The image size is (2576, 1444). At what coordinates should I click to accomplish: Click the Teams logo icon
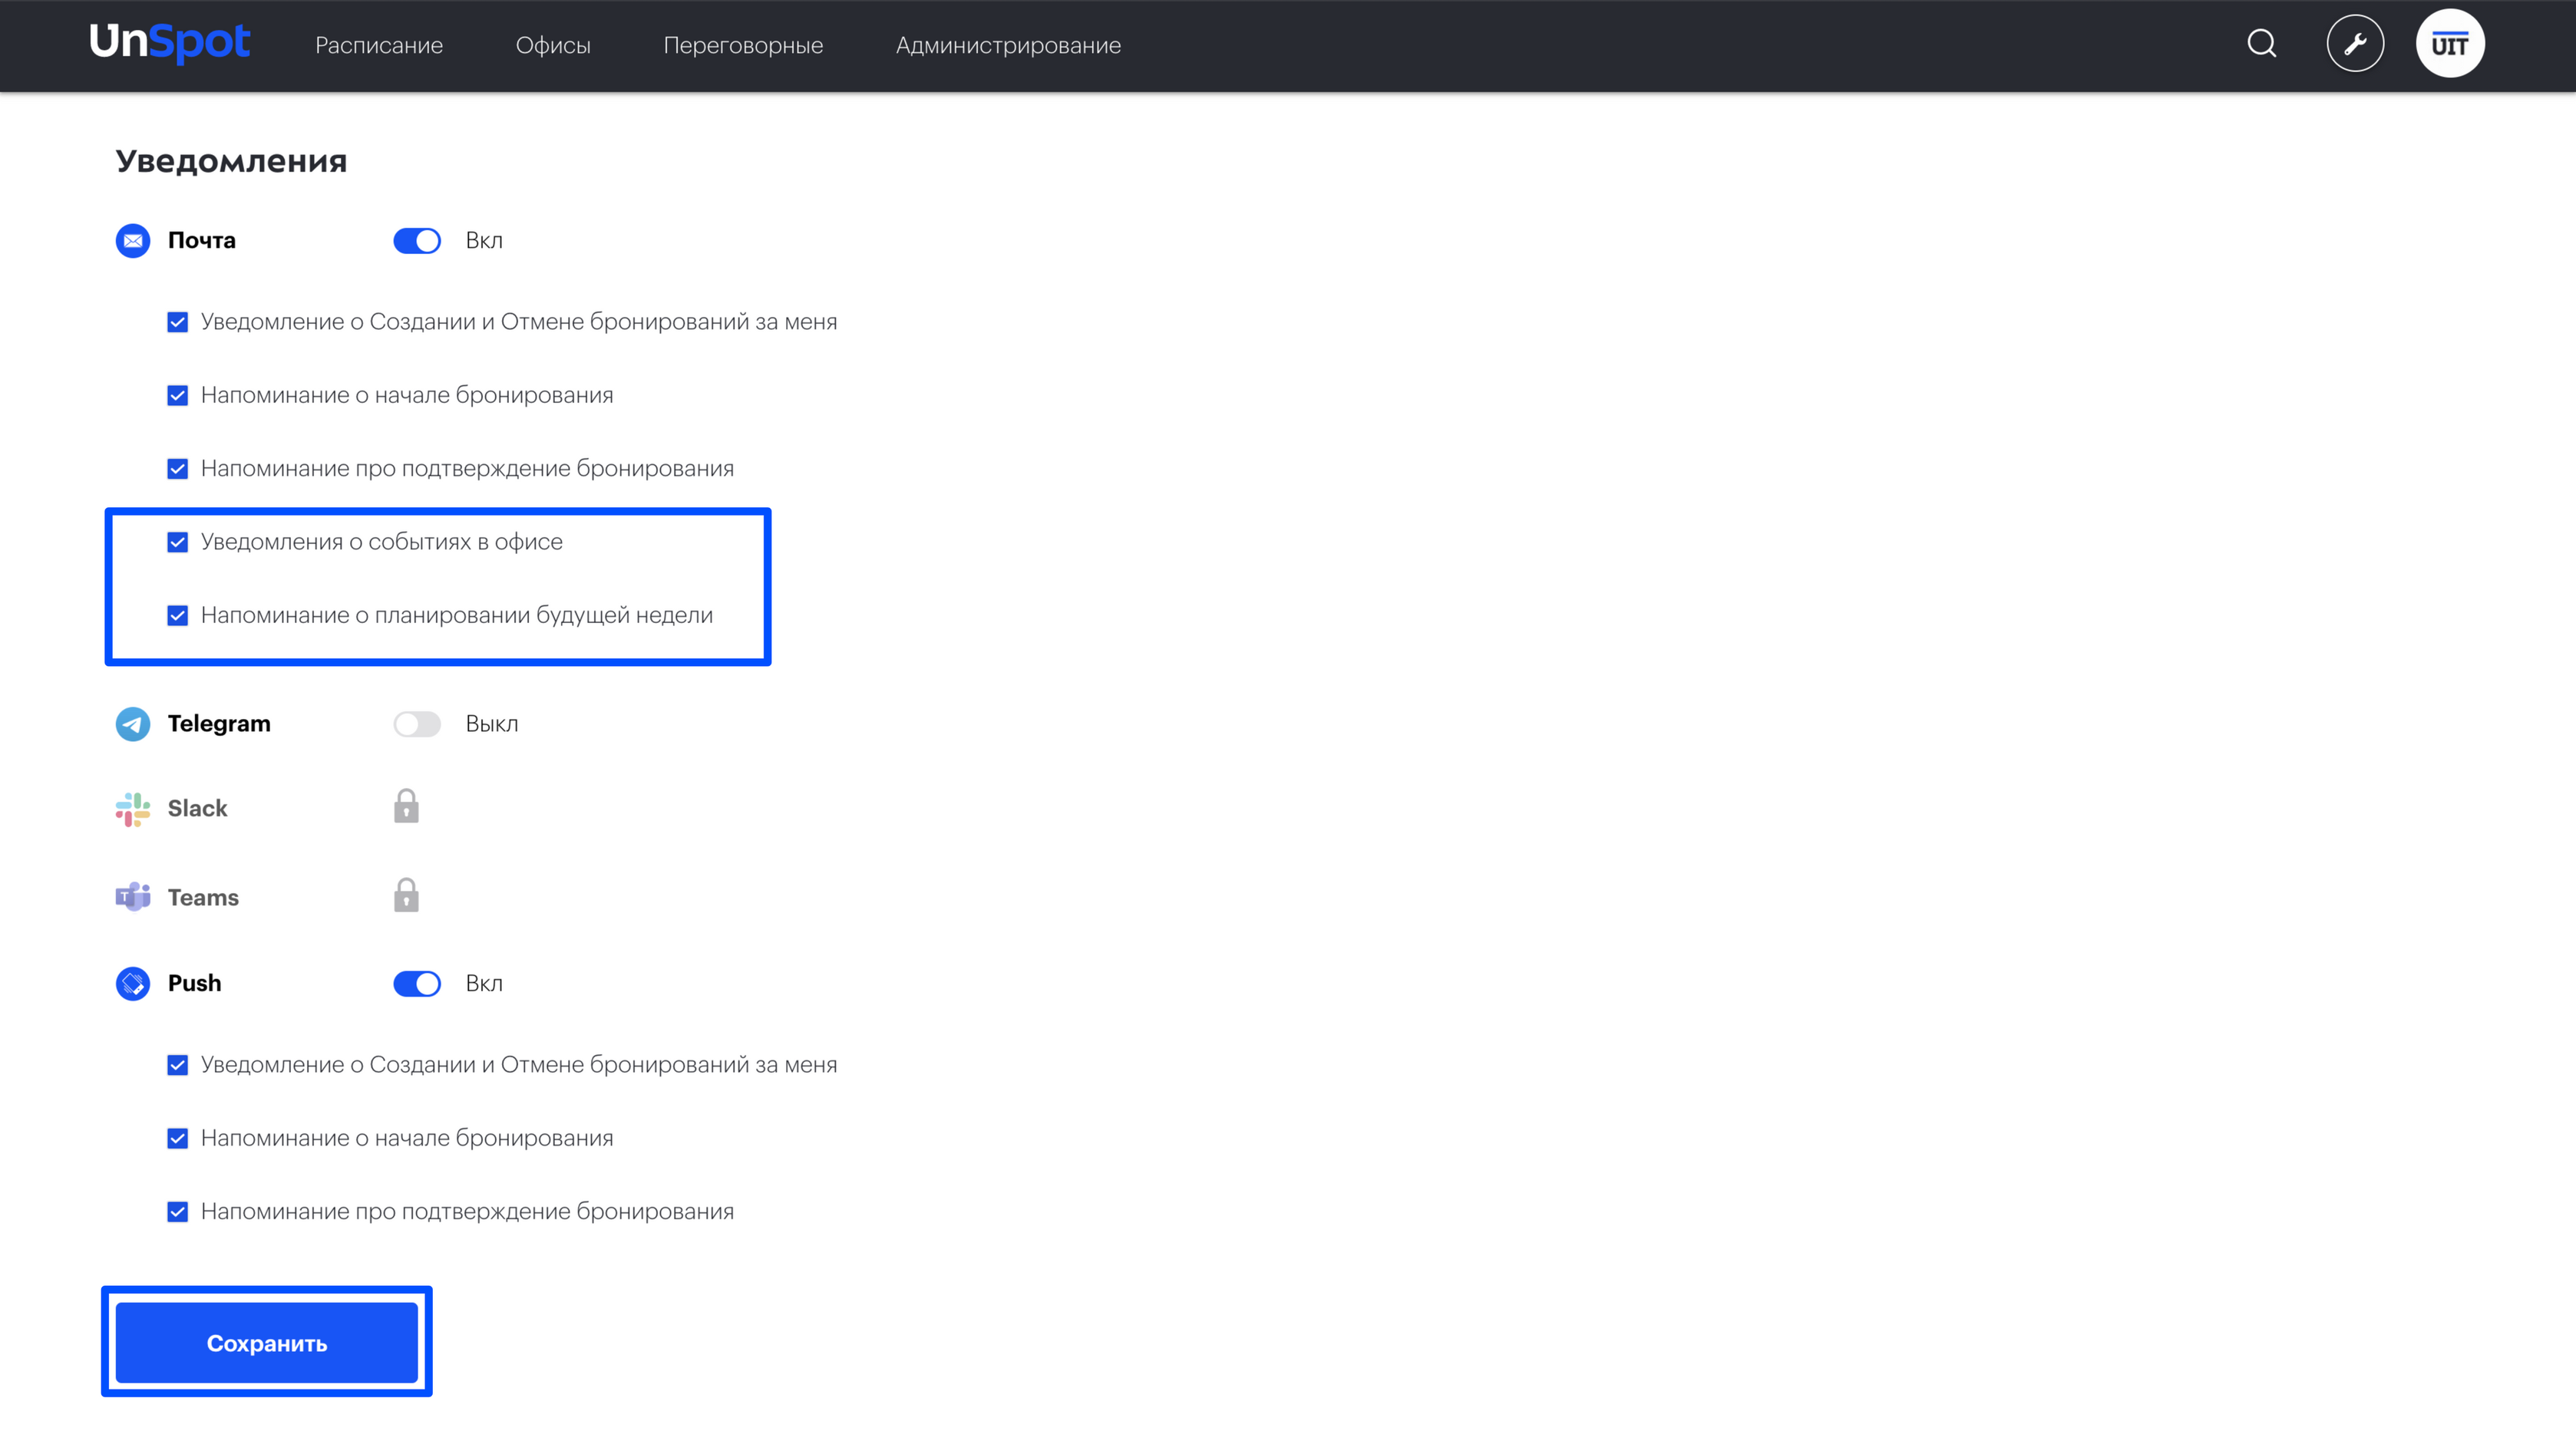tap(133, 898)
